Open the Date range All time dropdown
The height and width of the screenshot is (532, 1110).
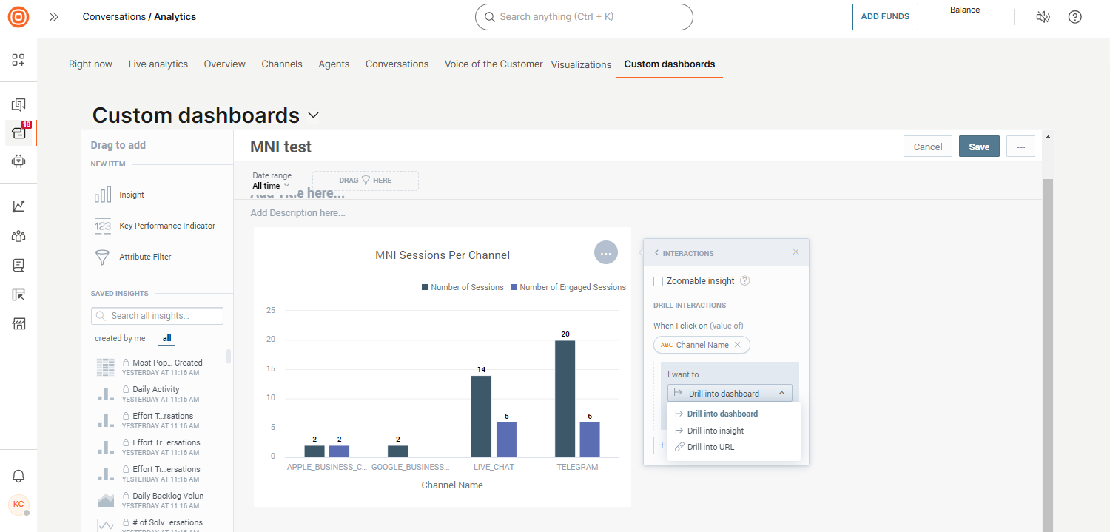tap(271, 186)
